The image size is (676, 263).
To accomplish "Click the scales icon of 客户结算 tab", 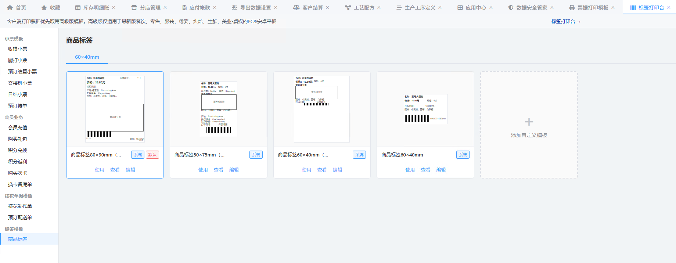I will click(x=296, y=7).
